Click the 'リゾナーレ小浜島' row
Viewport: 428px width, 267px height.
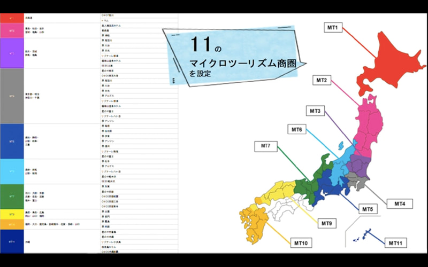point(139,242)
